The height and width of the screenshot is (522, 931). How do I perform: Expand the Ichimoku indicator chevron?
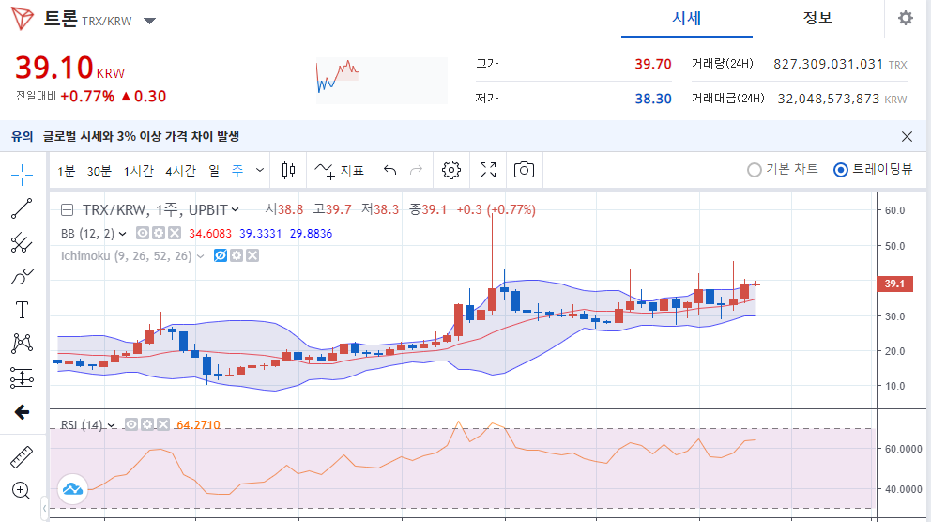[200, 256]
